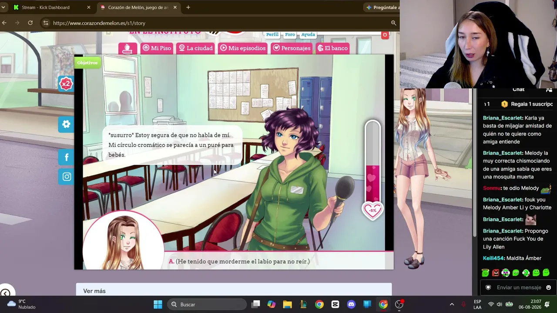Click the zoom magnifier icon in address bar
The width and height of the screenshot is (557, 313).
point(393,23)
